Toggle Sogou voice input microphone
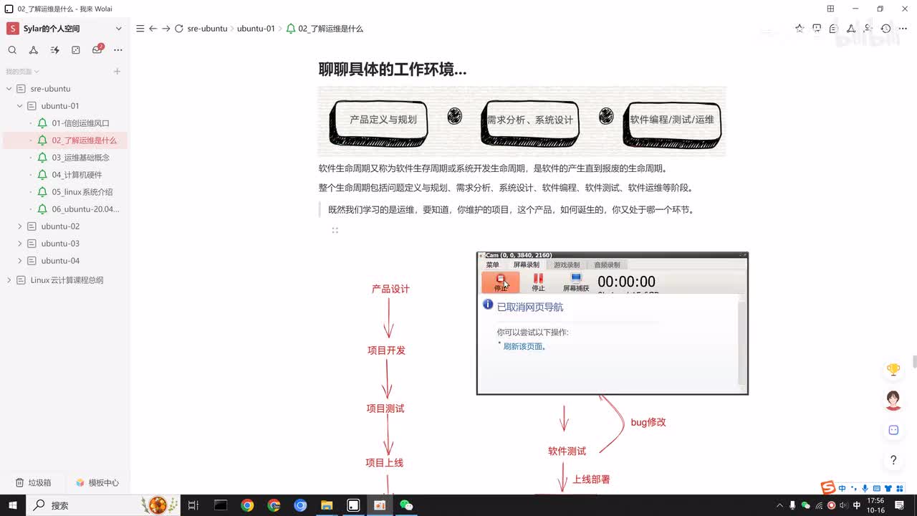 click(865, 489)
